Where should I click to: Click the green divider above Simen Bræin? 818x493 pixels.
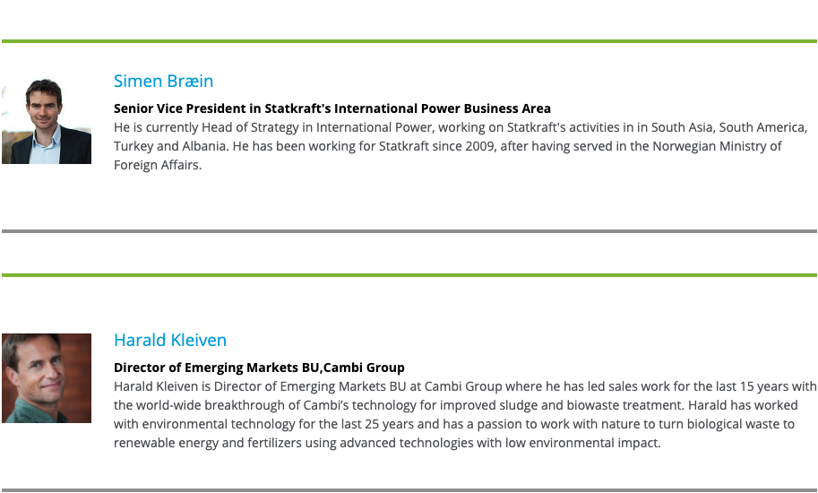(409, 41)
